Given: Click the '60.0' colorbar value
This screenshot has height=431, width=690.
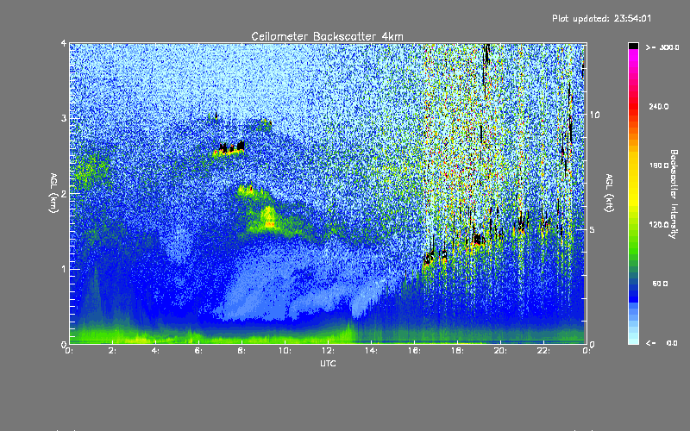Looking at the screenshot, I should (x=660, y=284).
